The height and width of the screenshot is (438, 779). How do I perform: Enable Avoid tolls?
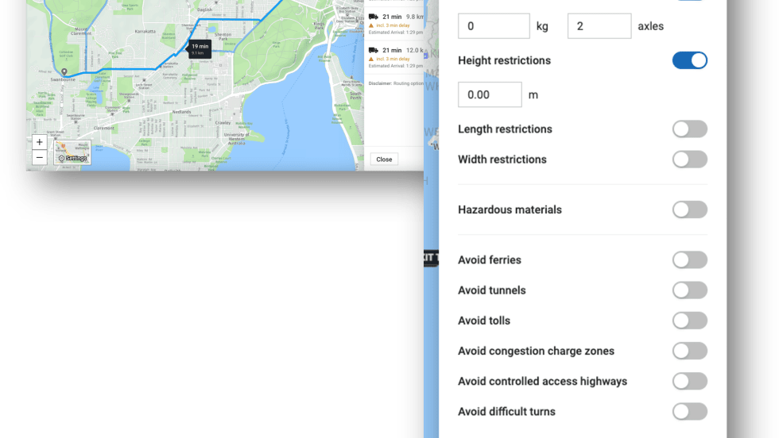(689, 321)
